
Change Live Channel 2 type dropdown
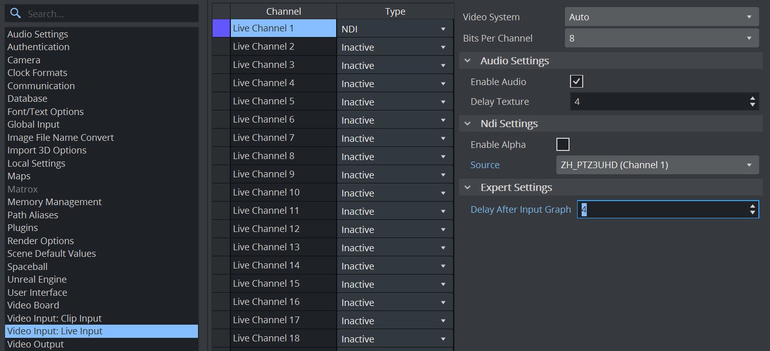coord(394,47)
